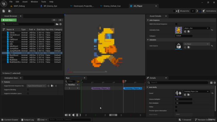Image resolution: width=217 pixels, height=122 pixels.
Task: Open the Output Log
Action: pos(27,120)
